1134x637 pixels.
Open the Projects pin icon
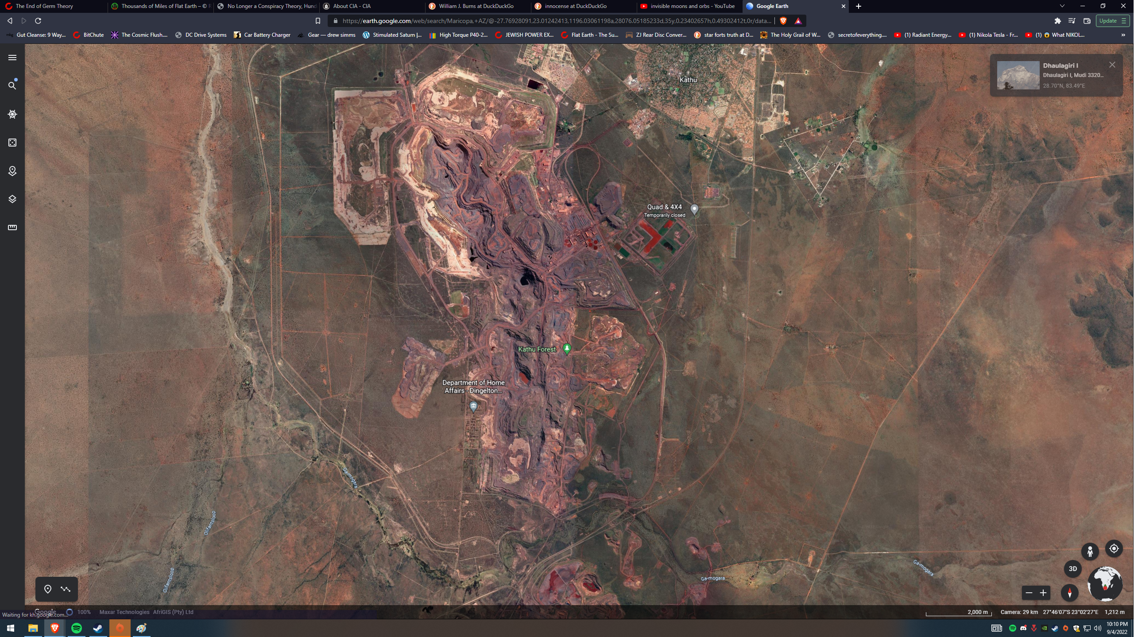[x=12, y=171]
